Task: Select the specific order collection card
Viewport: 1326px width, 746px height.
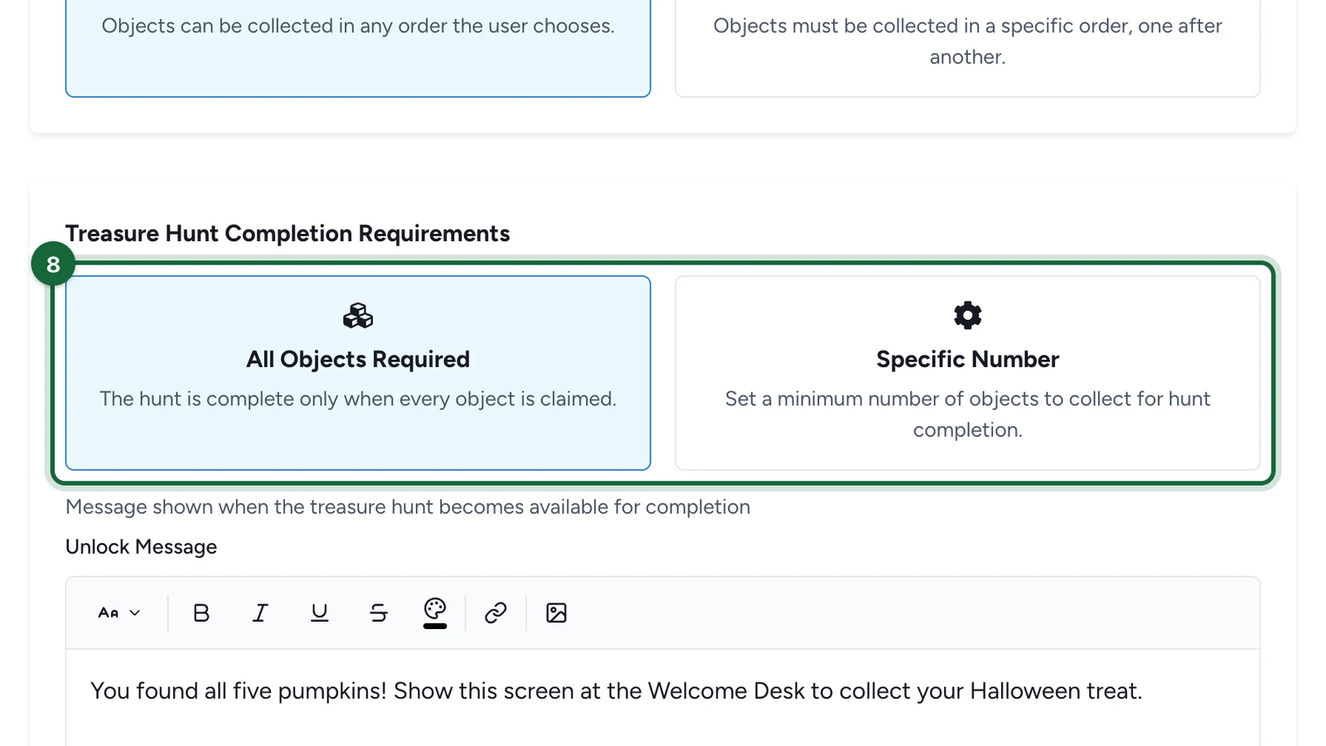Action: [x=968, y=48]
